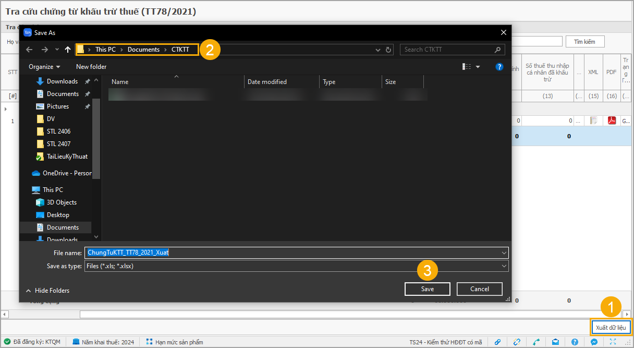634x348 pixels.
Task: Go back using the Save As back arrow
Action: click(29, 50)
